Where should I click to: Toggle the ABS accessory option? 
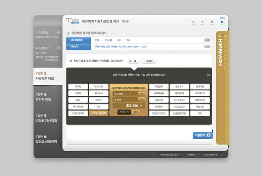(x=78, y=100)
